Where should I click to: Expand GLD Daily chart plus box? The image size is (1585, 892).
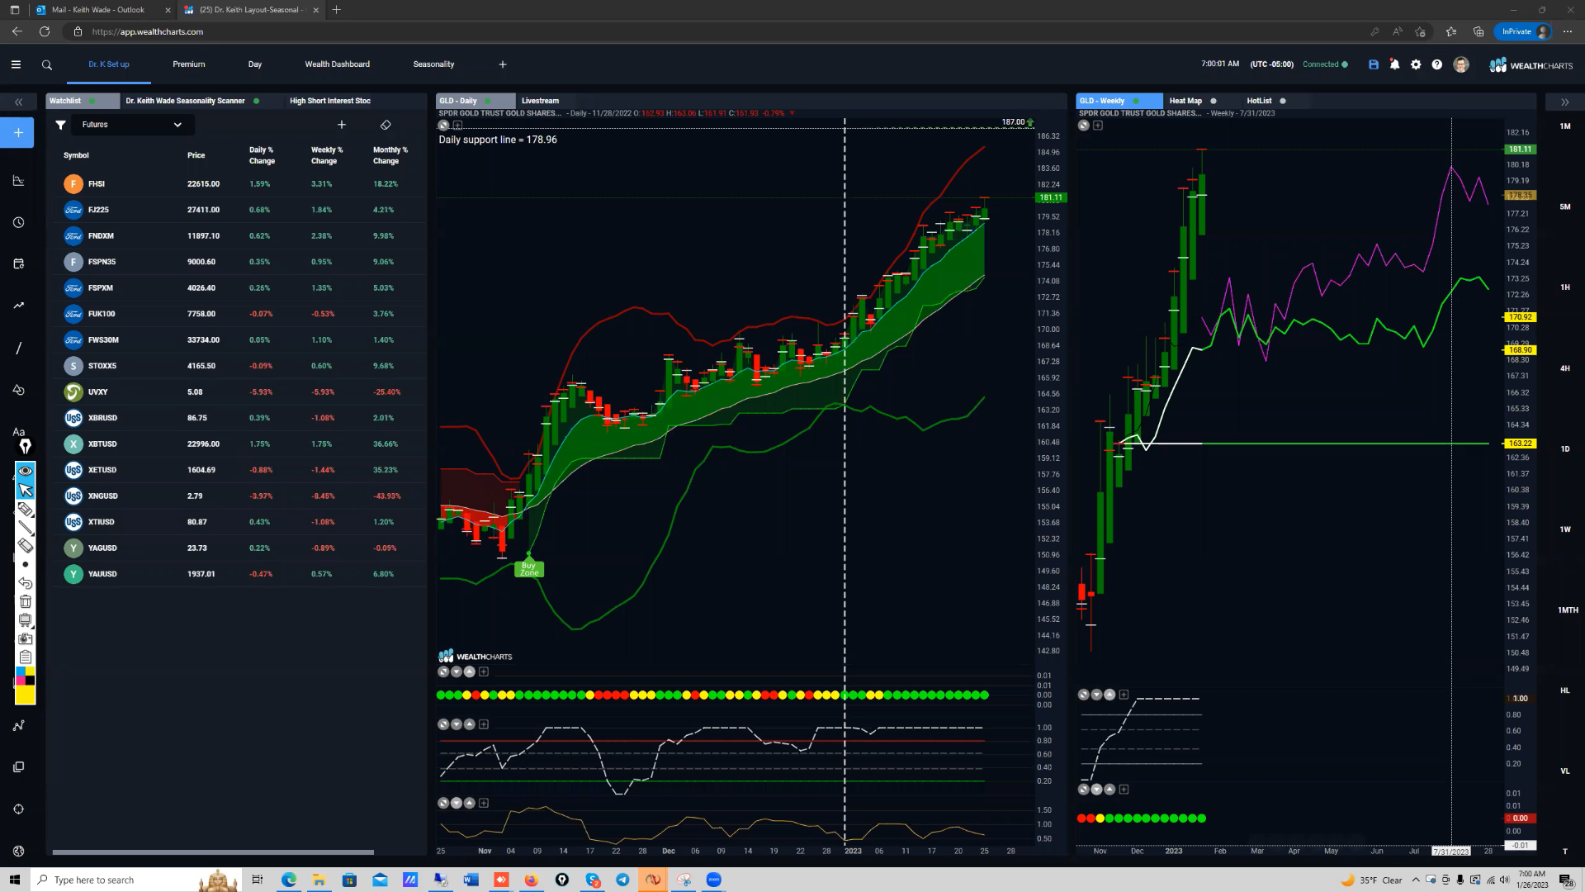coord(458,126)
